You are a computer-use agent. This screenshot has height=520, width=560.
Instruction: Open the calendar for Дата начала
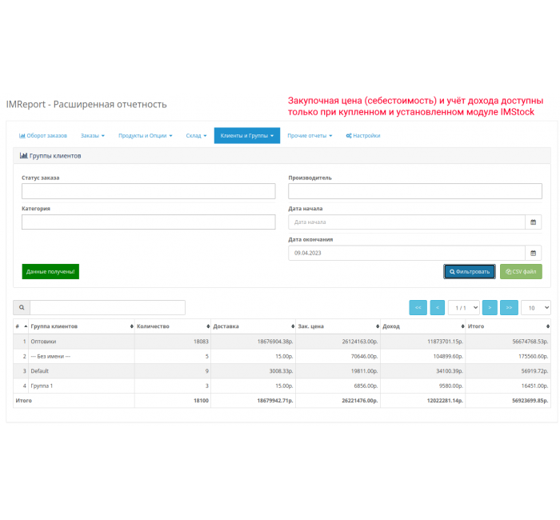534,222
